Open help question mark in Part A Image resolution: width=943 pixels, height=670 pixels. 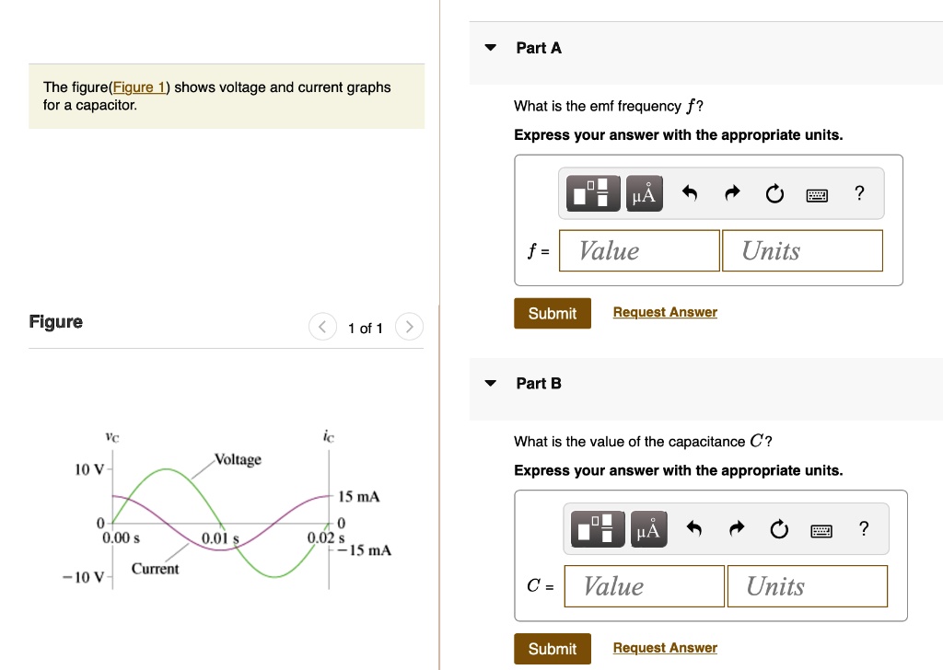[x=859, y=193]
